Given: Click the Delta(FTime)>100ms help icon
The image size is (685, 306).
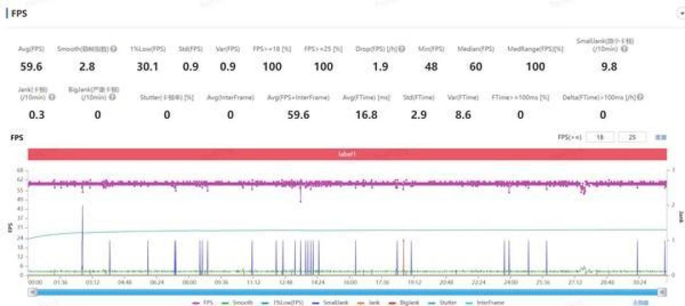Looking at the screenshot, I should [x=641, y=97].
